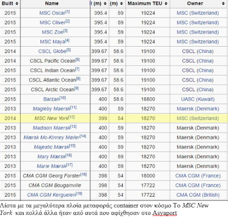Open Majestic Mærsk ship link
Viewport: 228px width, 219px height.
coord(51,147)
